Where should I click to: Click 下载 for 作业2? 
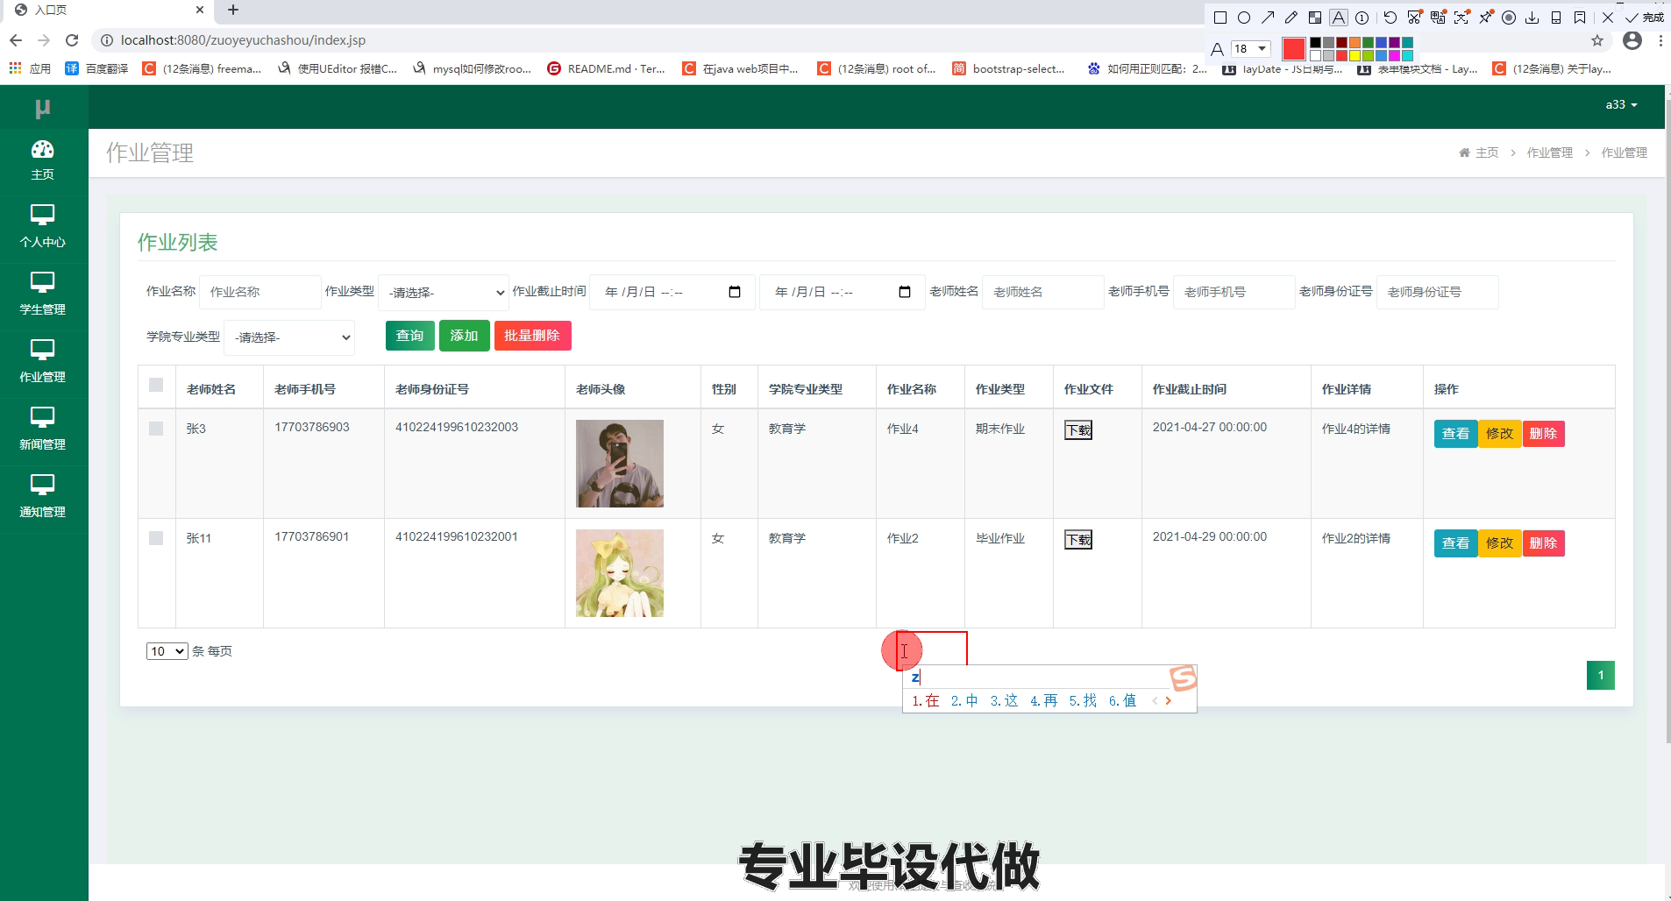[x=1078, y=540]
